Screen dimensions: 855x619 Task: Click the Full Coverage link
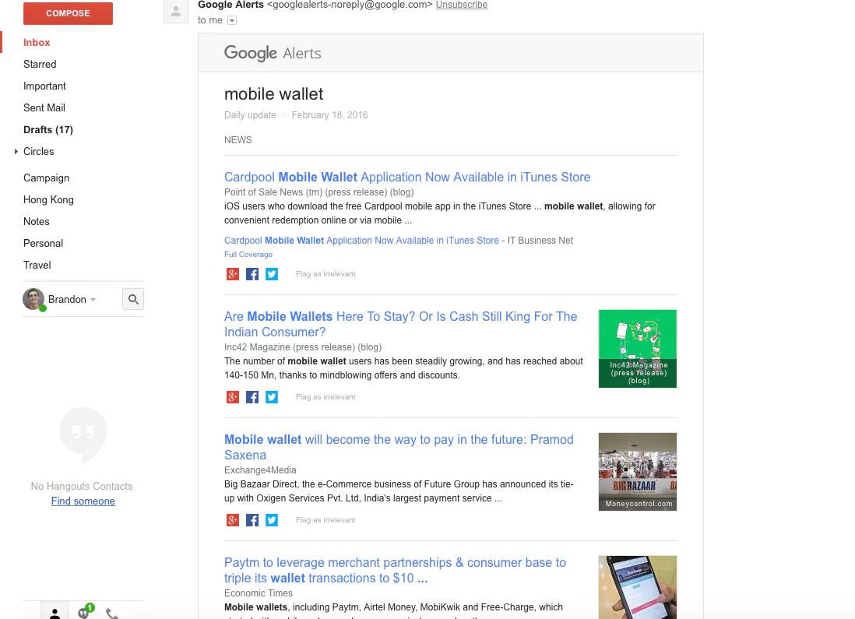[x=248, y=255]
